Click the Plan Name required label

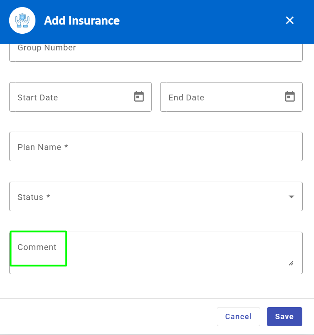43,147
